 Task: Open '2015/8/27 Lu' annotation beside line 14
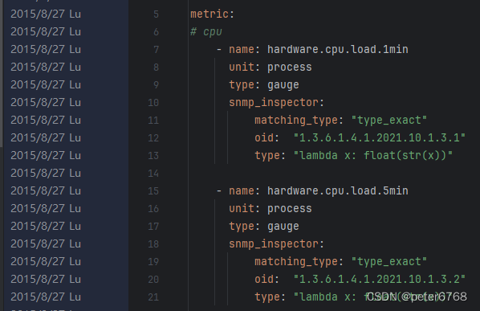(x=46, y=174)
